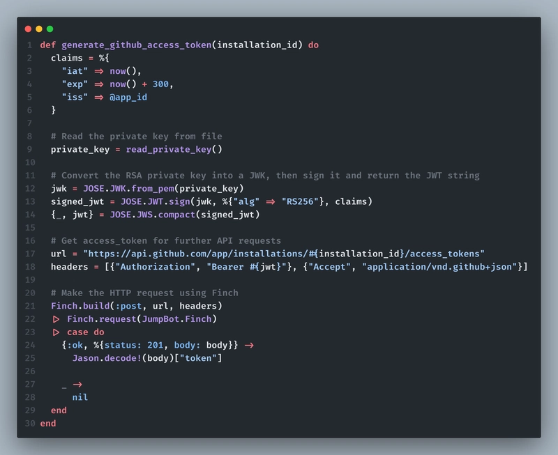558x455 pixels.
Task: Click the yellow minimize window dot
Action: (x=39, y=29)
